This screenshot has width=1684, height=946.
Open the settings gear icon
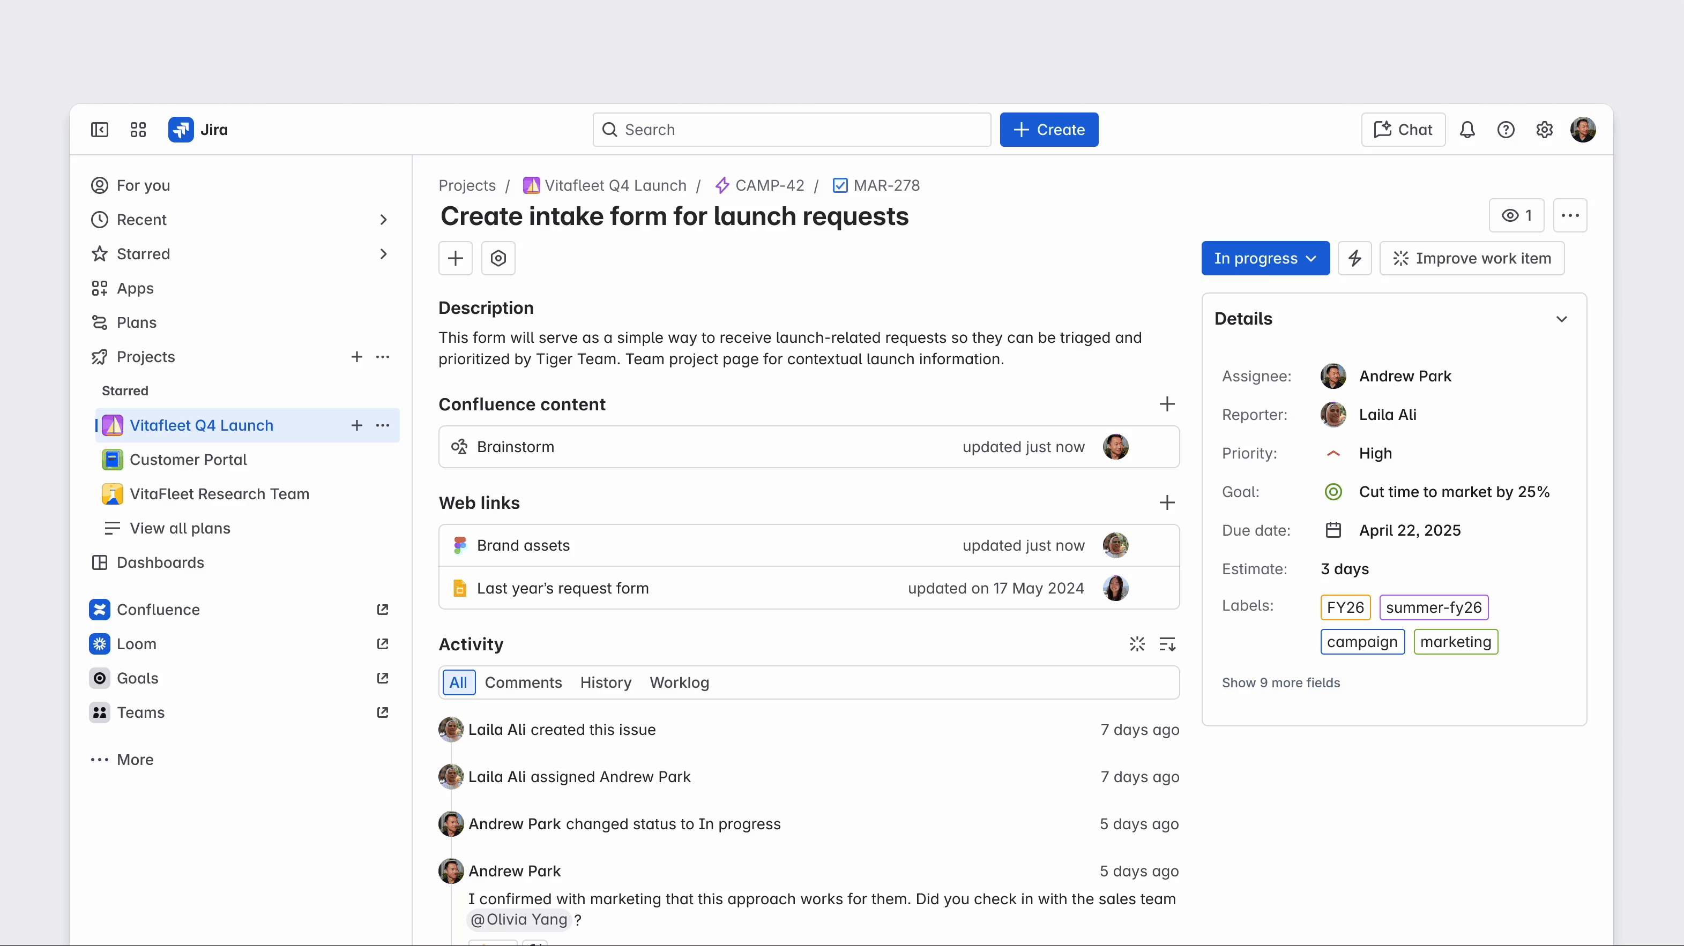point(1544,129)
